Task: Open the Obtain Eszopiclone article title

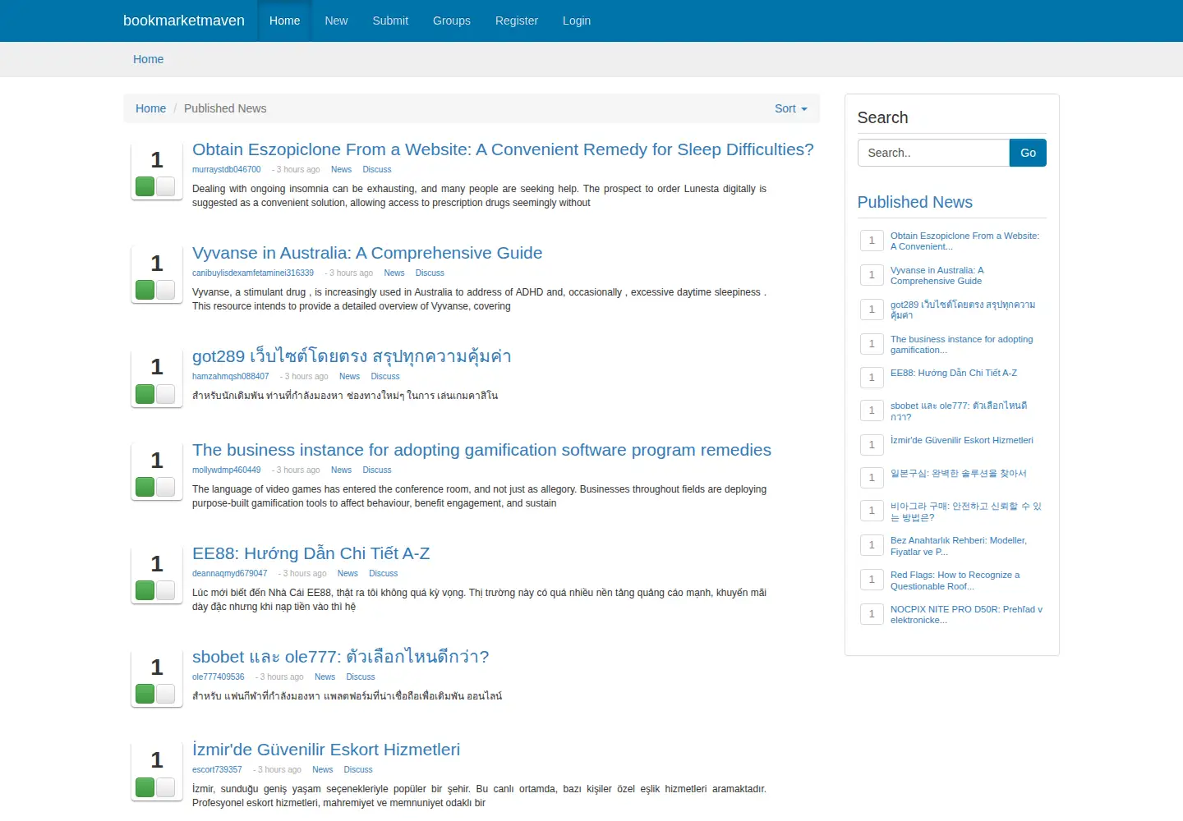Action: pos(503,149)
